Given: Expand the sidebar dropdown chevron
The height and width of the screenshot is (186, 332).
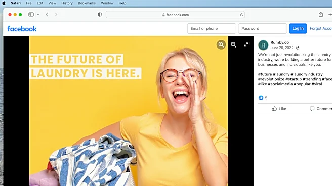Looking at the screenshot, I should tap(38, 14).
